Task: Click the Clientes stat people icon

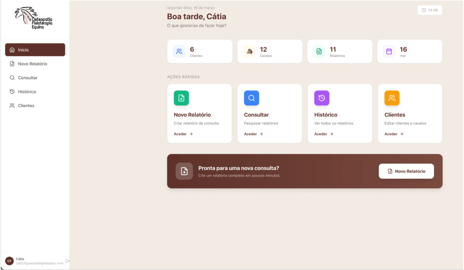Action: 179,51
